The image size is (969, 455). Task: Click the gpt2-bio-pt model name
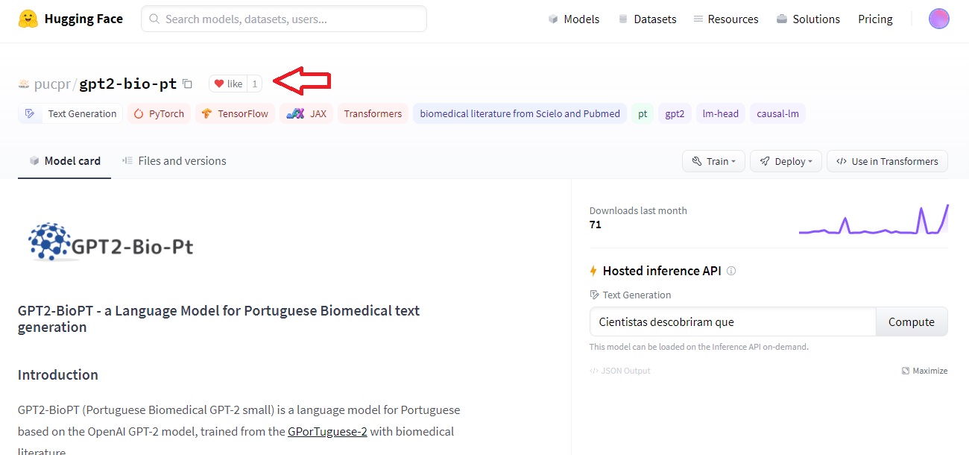pos(128,84)
